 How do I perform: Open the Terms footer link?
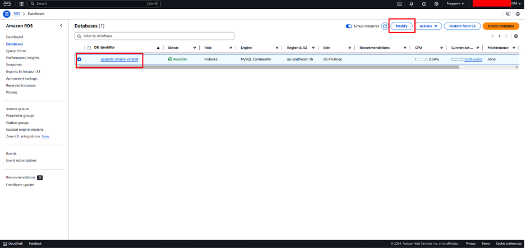[486, 244]
